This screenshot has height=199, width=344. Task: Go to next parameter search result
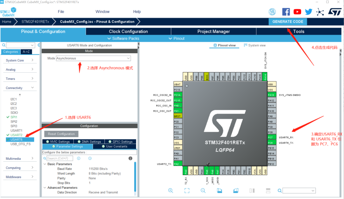click(x=90, y=158)
